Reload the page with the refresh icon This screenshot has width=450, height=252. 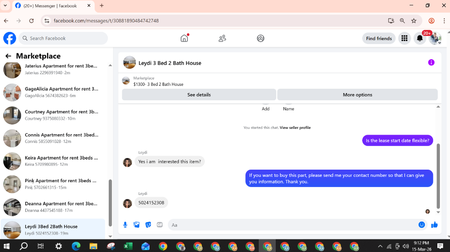32,21
